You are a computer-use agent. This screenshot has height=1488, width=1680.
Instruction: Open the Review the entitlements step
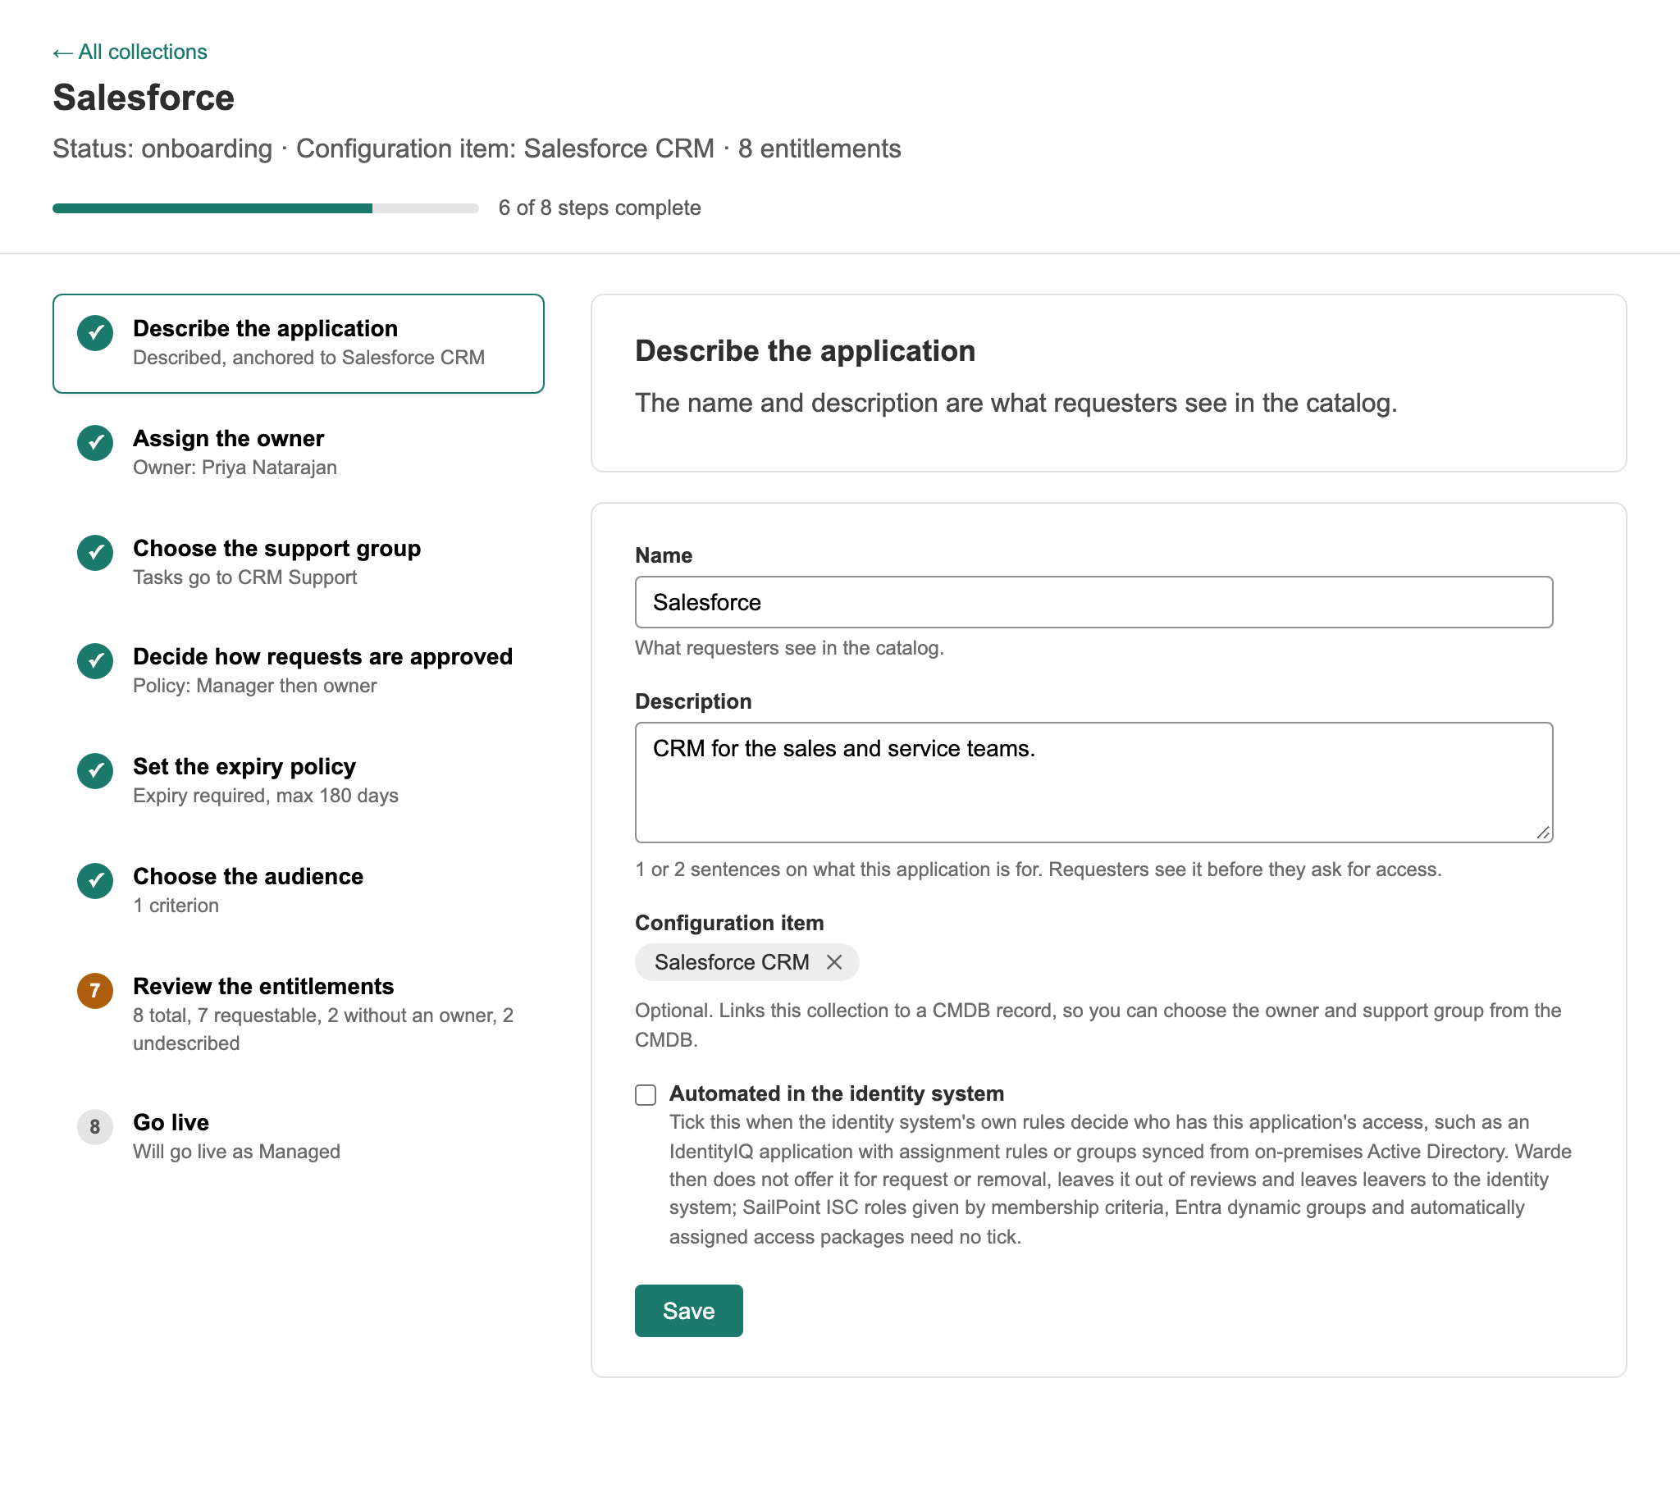299,1014
